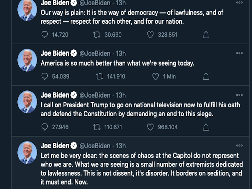Retweet "America is so much better" tweet
252x189 pixels.
point(99,76)
